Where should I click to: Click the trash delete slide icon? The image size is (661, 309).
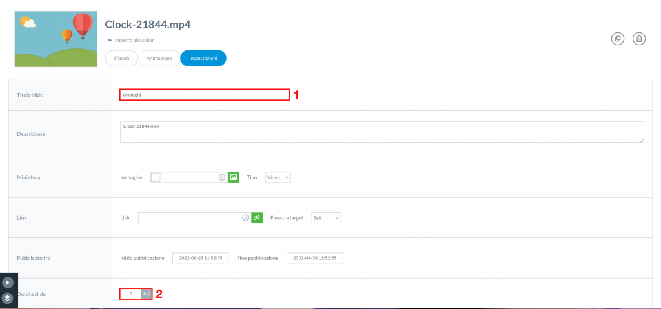click(x=639, y=39)
